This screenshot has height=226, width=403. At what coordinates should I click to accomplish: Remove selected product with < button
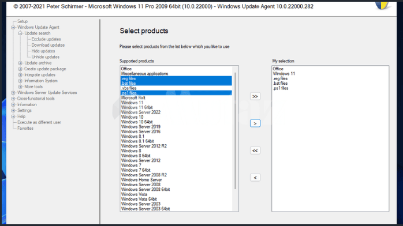click(x=255, y=178)
